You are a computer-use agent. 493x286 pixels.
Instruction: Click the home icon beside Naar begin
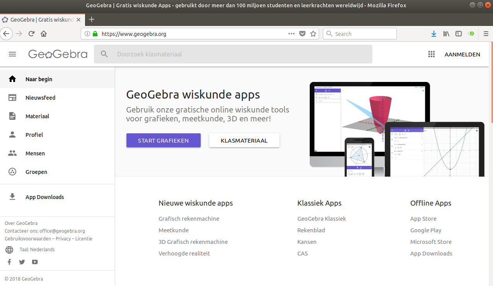[12, 79]
